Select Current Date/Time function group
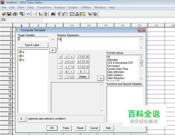 [x=118, y=69]
